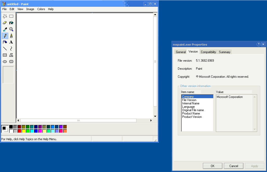Click the status bar help message

click(29, 139)
